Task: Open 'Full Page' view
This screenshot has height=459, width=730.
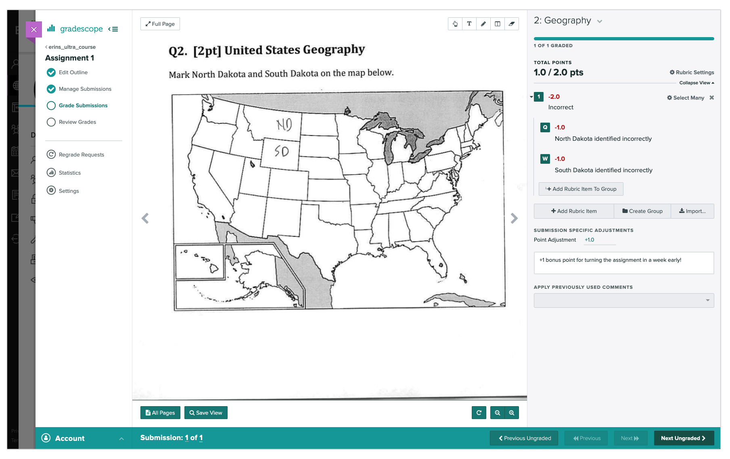Action: pyautogui.click(x=160, y=24)
